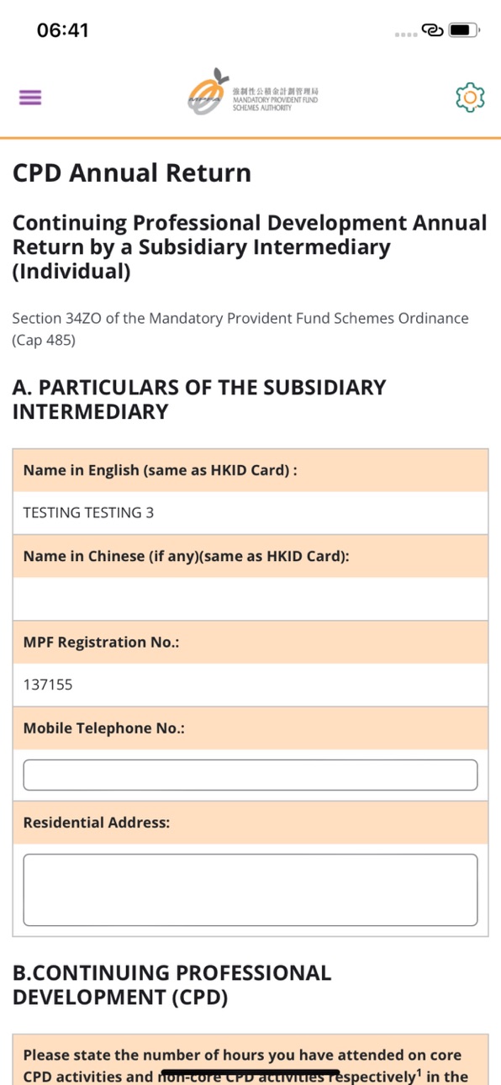This screenshot has width=501, height=1085.
Task: Tap the Section 34ZO ordinance text
Action: [x=240, y=329]
